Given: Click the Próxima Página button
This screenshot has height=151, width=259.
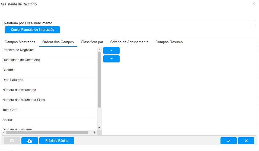Looking at the screenshot, I should coord(57,141).
